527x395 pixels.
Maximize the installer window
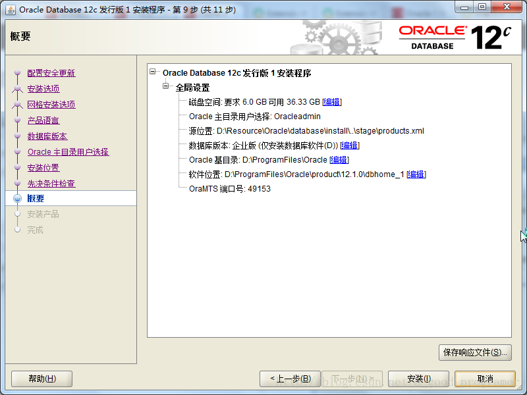coord(482,7)
